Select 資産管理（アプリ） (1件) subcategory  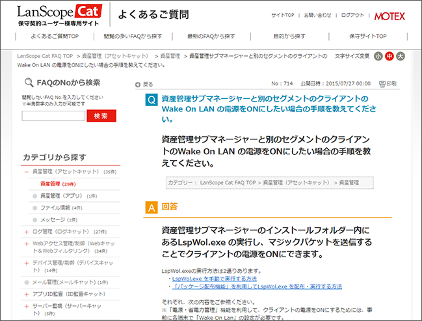[68, 196]
